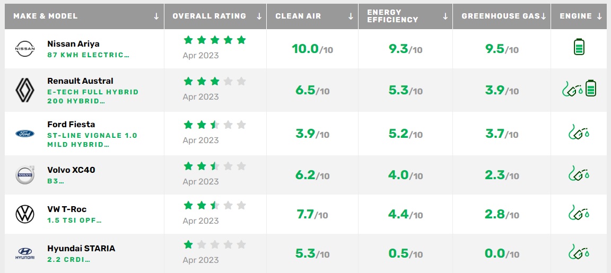Viewport: 611px width, 273px height.
Task: Click the Hyundai brand logo
Action: [x=24, y=253]
